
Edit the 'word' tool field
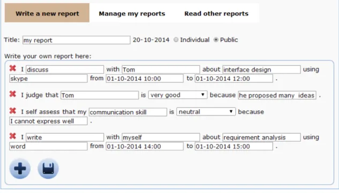(x=48, y=146)
